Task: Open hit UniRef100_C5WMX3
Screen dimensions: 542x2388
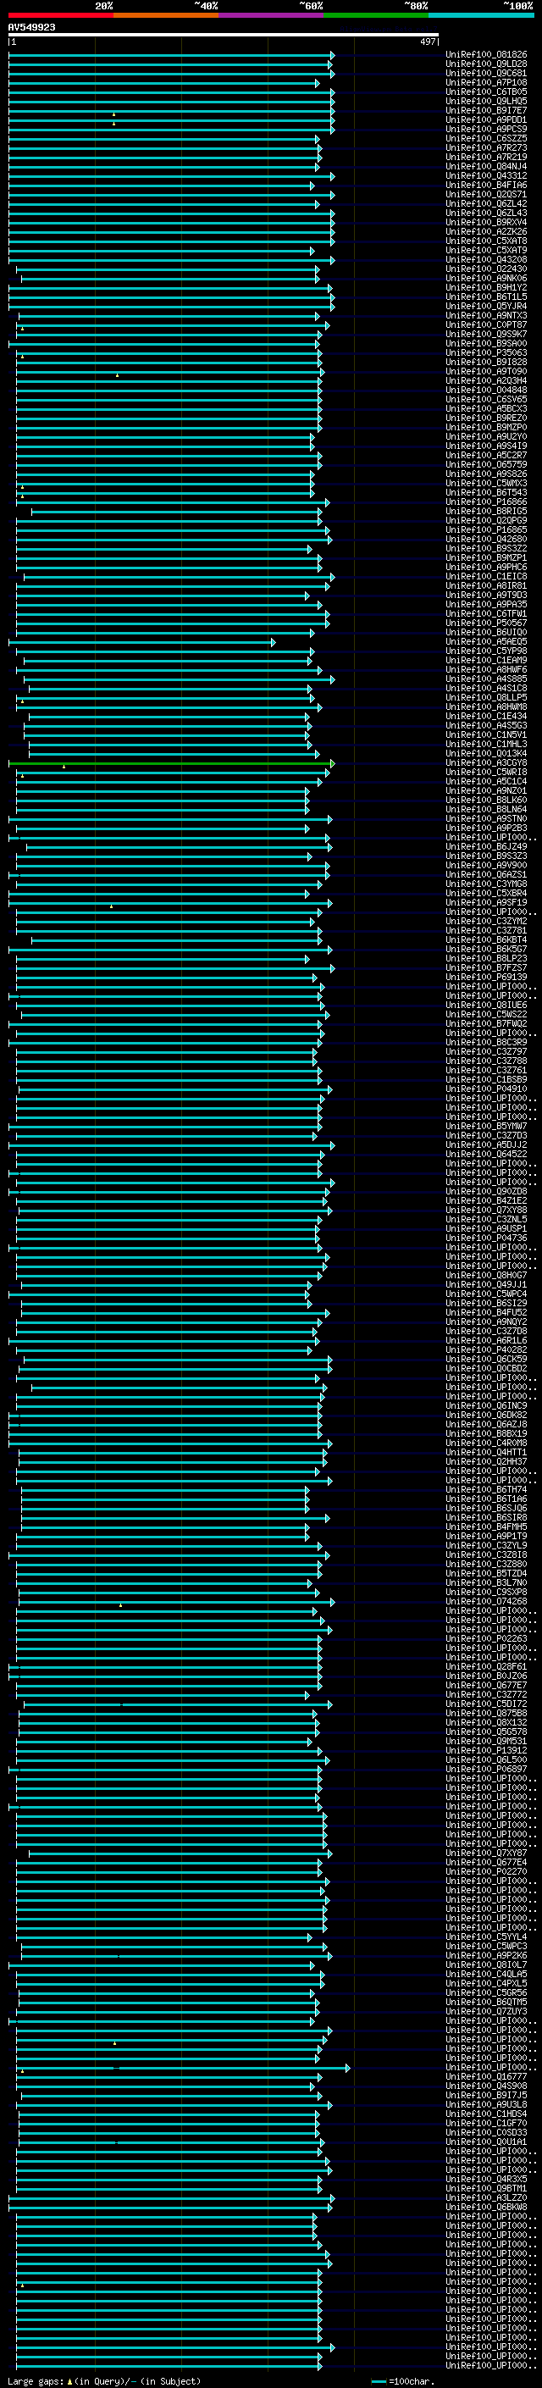Action: (486, 483)
